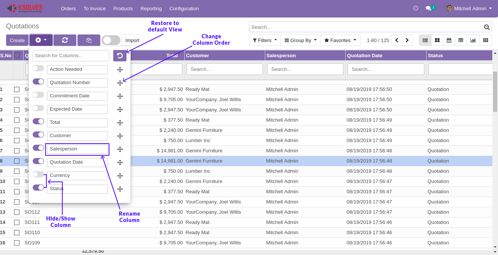Screen dimensions: 498x255
Task: Click the refresh list icon button
Action: tap(65, 40)
